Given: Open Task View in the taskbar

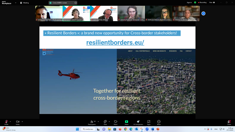Looking at the screenshot, I should (98, 129).
